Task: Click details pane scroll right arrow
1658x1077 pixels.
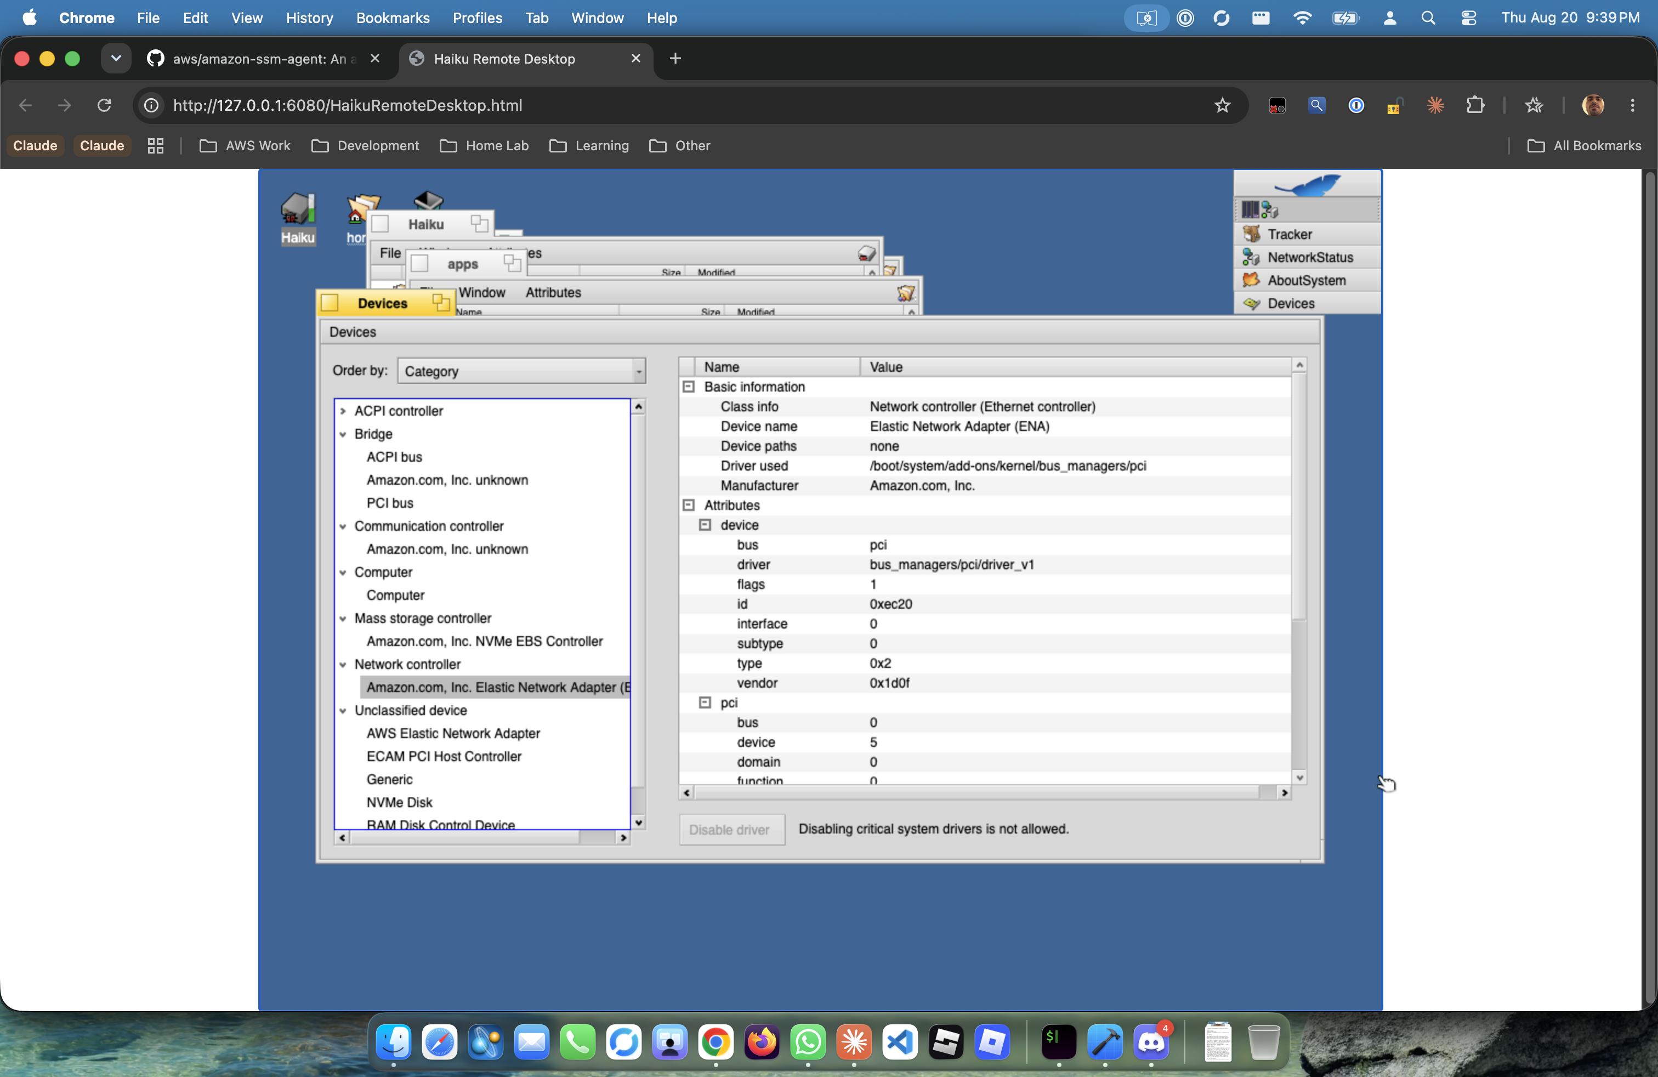Action: click(1284, 793)
